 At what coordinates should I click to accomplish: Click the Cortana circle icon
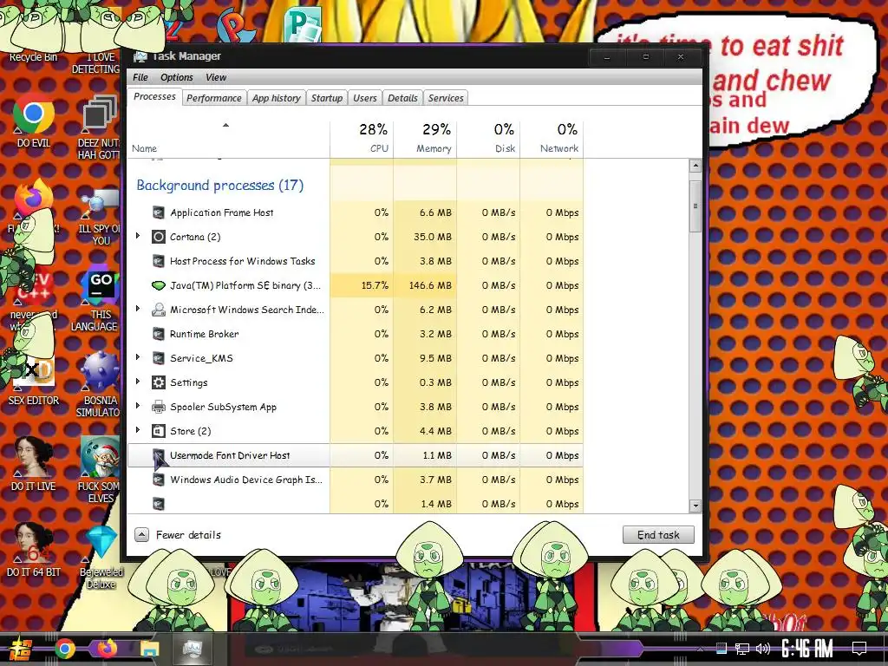point(159,237)
